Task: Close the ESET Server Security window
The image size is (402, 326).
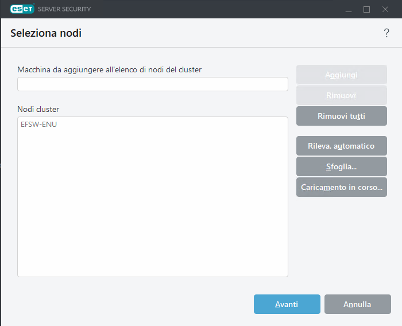Action: coord(385,9)
